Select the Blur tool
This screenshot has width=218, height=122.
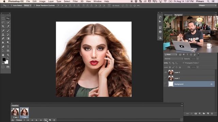pyautogui.click(x=3, y=43)
